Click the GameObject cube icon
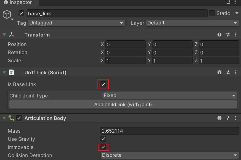The height and width of the screenshot is (160, 241). (x=7, y=14)
